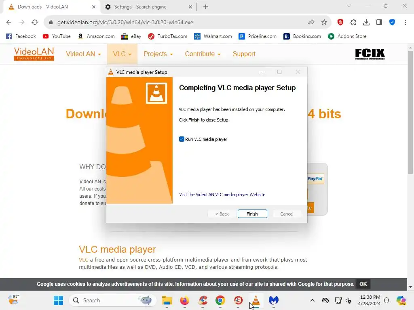414x310 pixels.
Task: Open File Explorer from the taskbar
Action: click(167, 300)
